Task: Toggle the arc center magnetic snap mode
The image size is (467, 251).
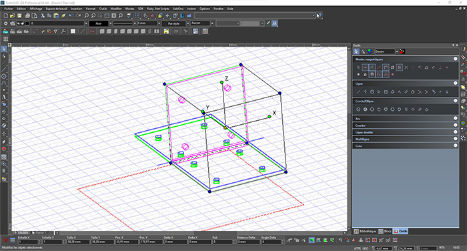Action: coord(386,67)
